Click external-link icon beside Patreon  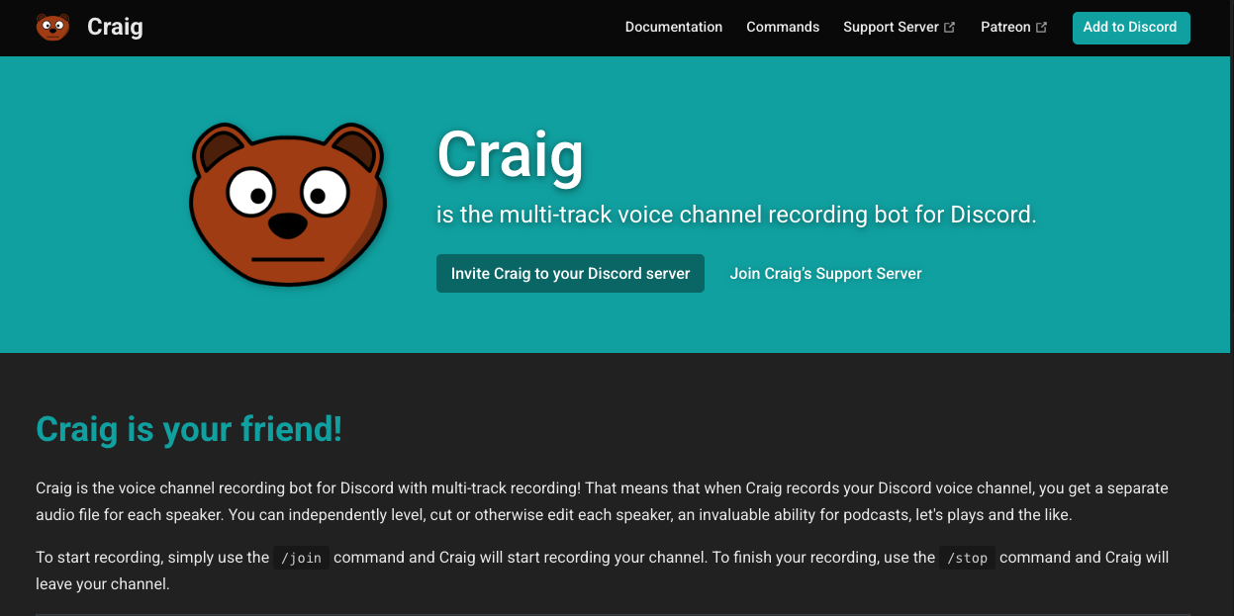pos(1041,28)
